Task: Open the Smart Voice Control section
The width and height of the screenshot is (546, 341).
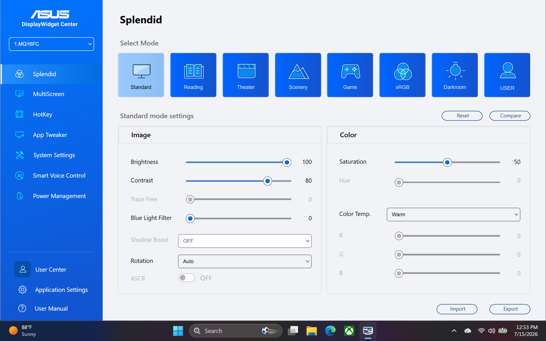Action: point(59,176)
